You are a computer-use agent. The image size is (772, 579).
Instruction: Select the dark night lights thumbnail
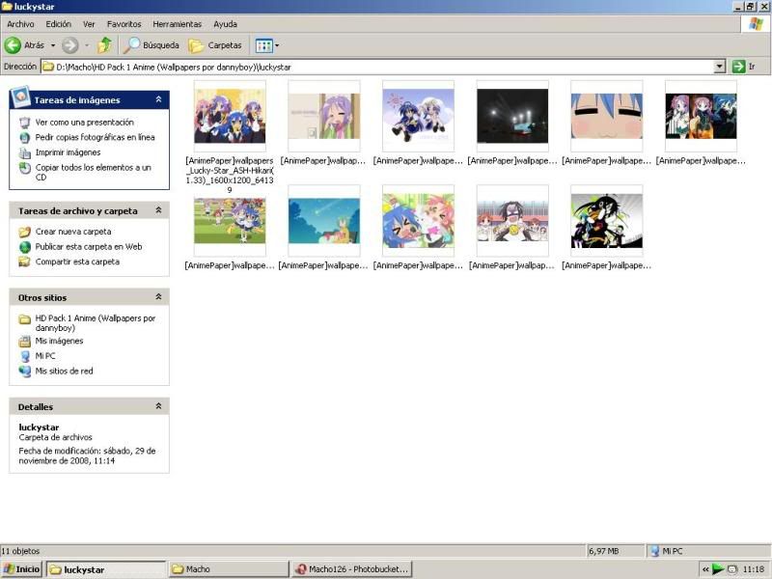(x=512, y=116)
